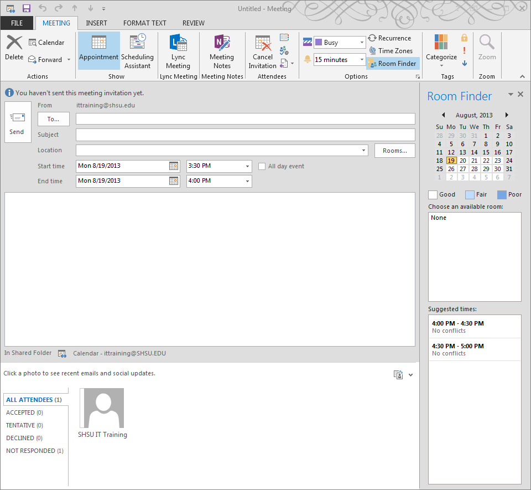Switch to the FORMAT TEXT tab
The height and width of the screenshot is (490, 531).
point(145,23)
